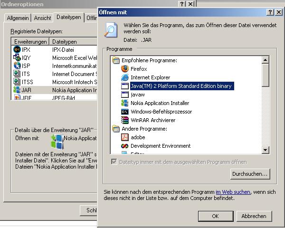Click the IPX file type icon
Screen dimensions: 285x228
click(x=17, y=49)
